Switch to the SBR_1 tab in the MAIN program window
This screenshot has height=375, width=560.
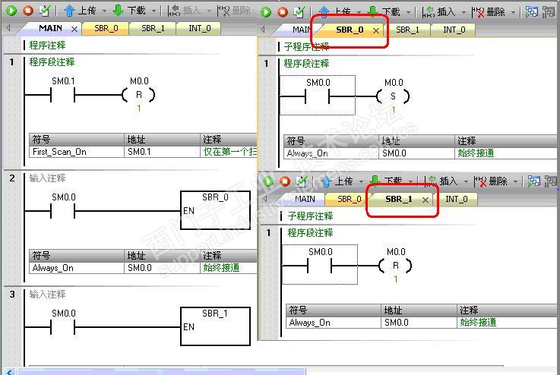pos(153,28)
